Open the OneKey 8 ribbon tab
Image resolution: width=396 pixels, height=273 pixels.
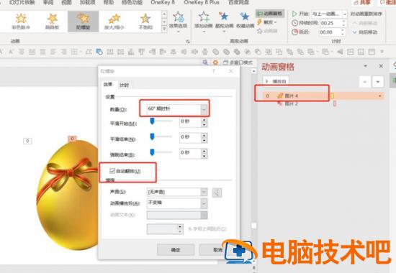[163, 3]
